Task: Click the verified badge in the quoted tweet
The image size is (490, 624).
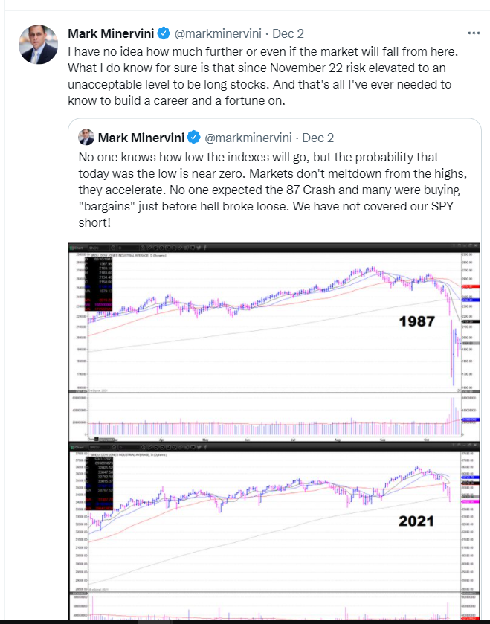Action: click(x=193, y=138)
